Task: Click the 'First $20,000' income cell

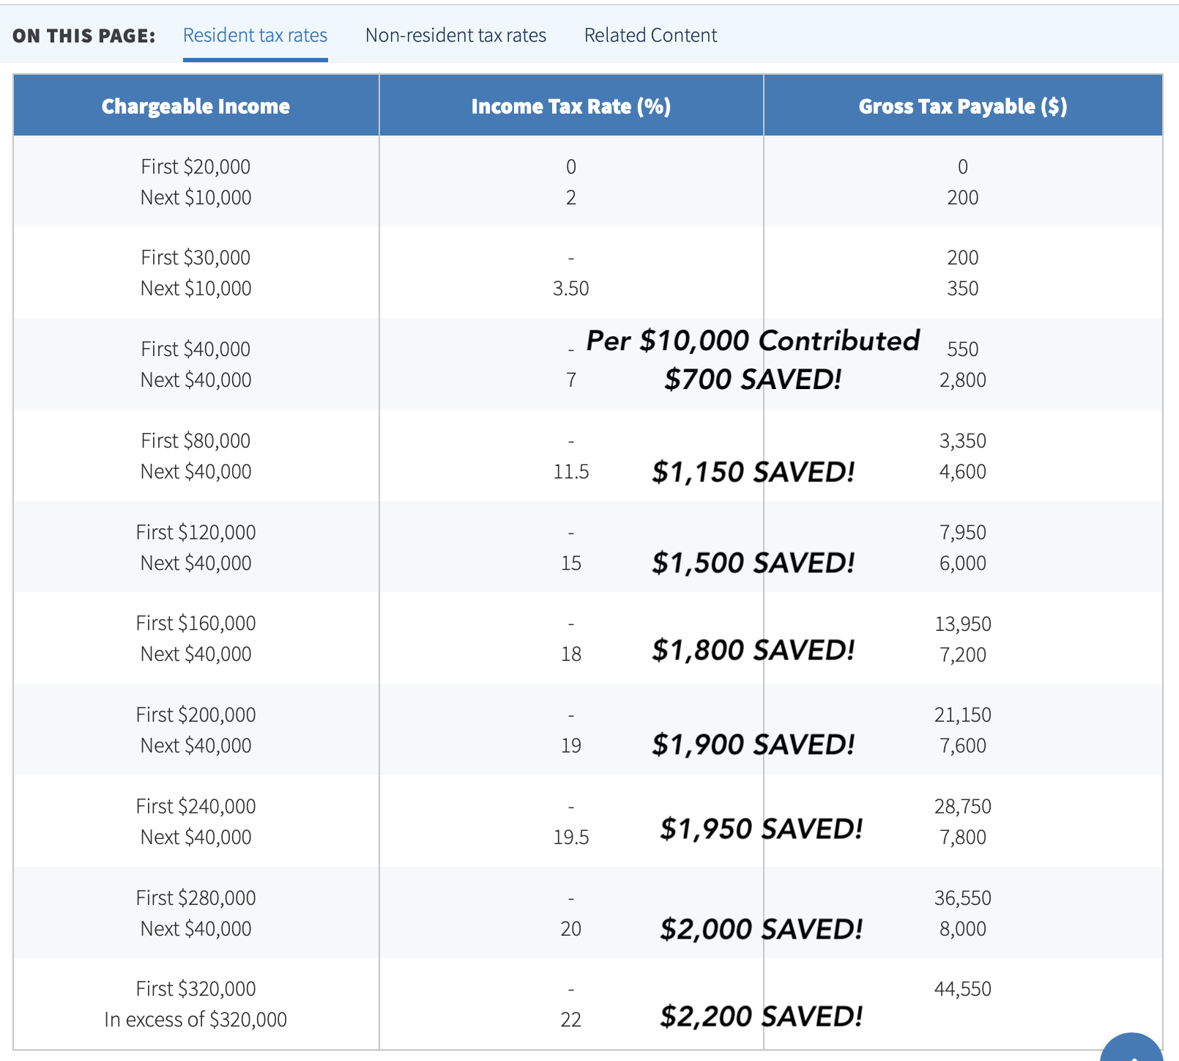Action: click(x=196, y=167)
